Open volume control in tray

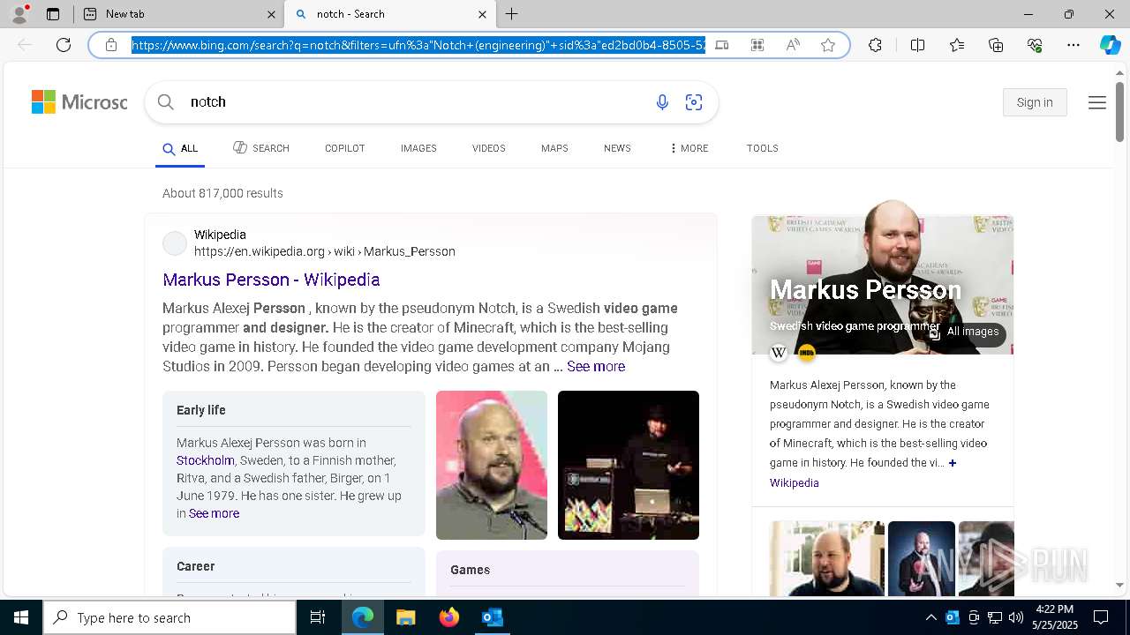[x=1015, y=617]
